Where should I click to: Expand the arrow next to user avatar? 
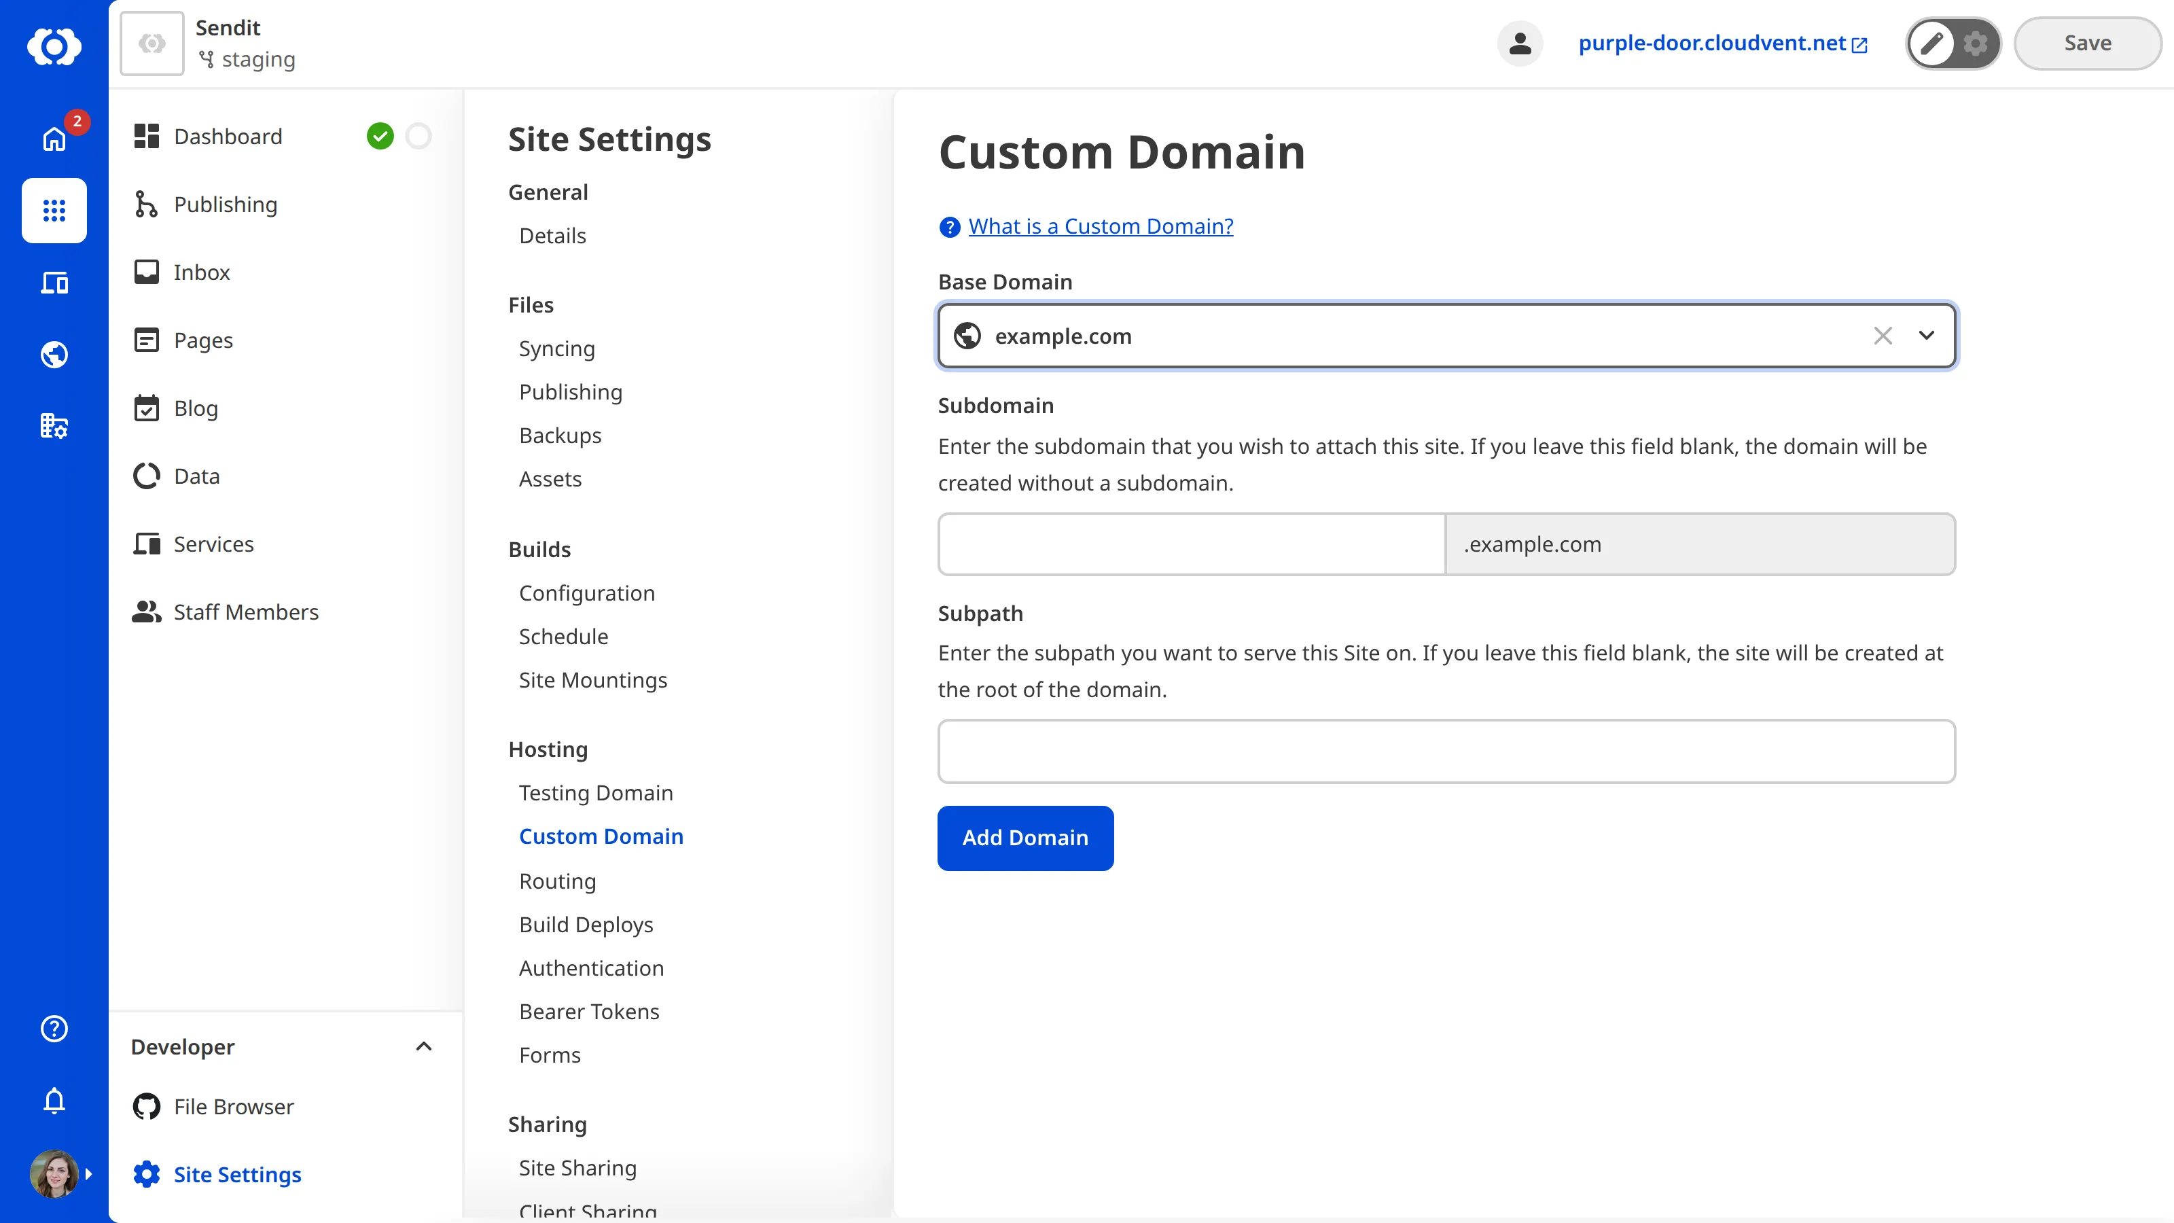[x=88, y=1174]
